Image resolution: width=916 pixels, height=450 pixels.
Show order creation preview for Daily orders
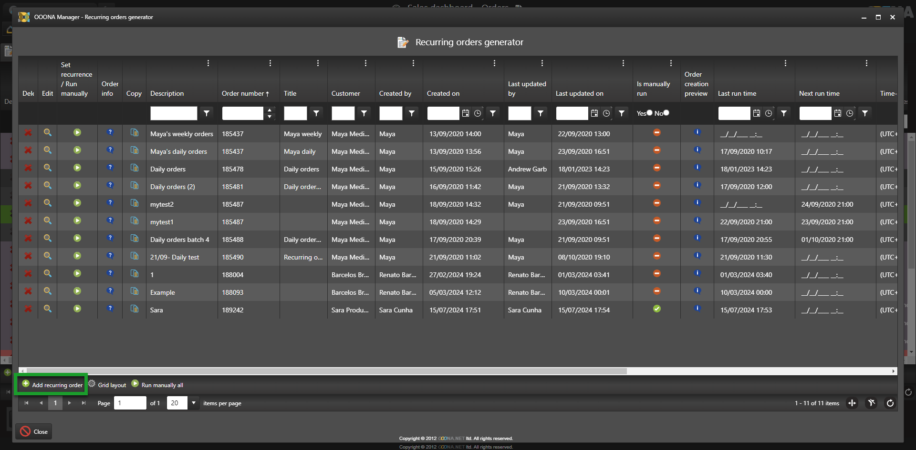697,168
